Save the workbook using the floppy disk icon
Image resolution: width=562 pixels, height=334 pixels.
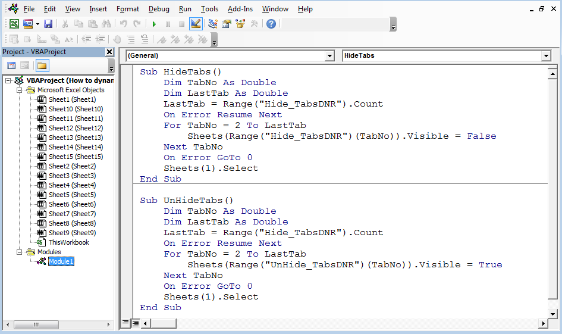coord(48,24)
